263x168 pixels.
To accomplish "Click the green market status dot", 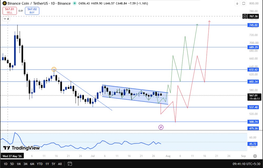I will [x=75, y=3].
